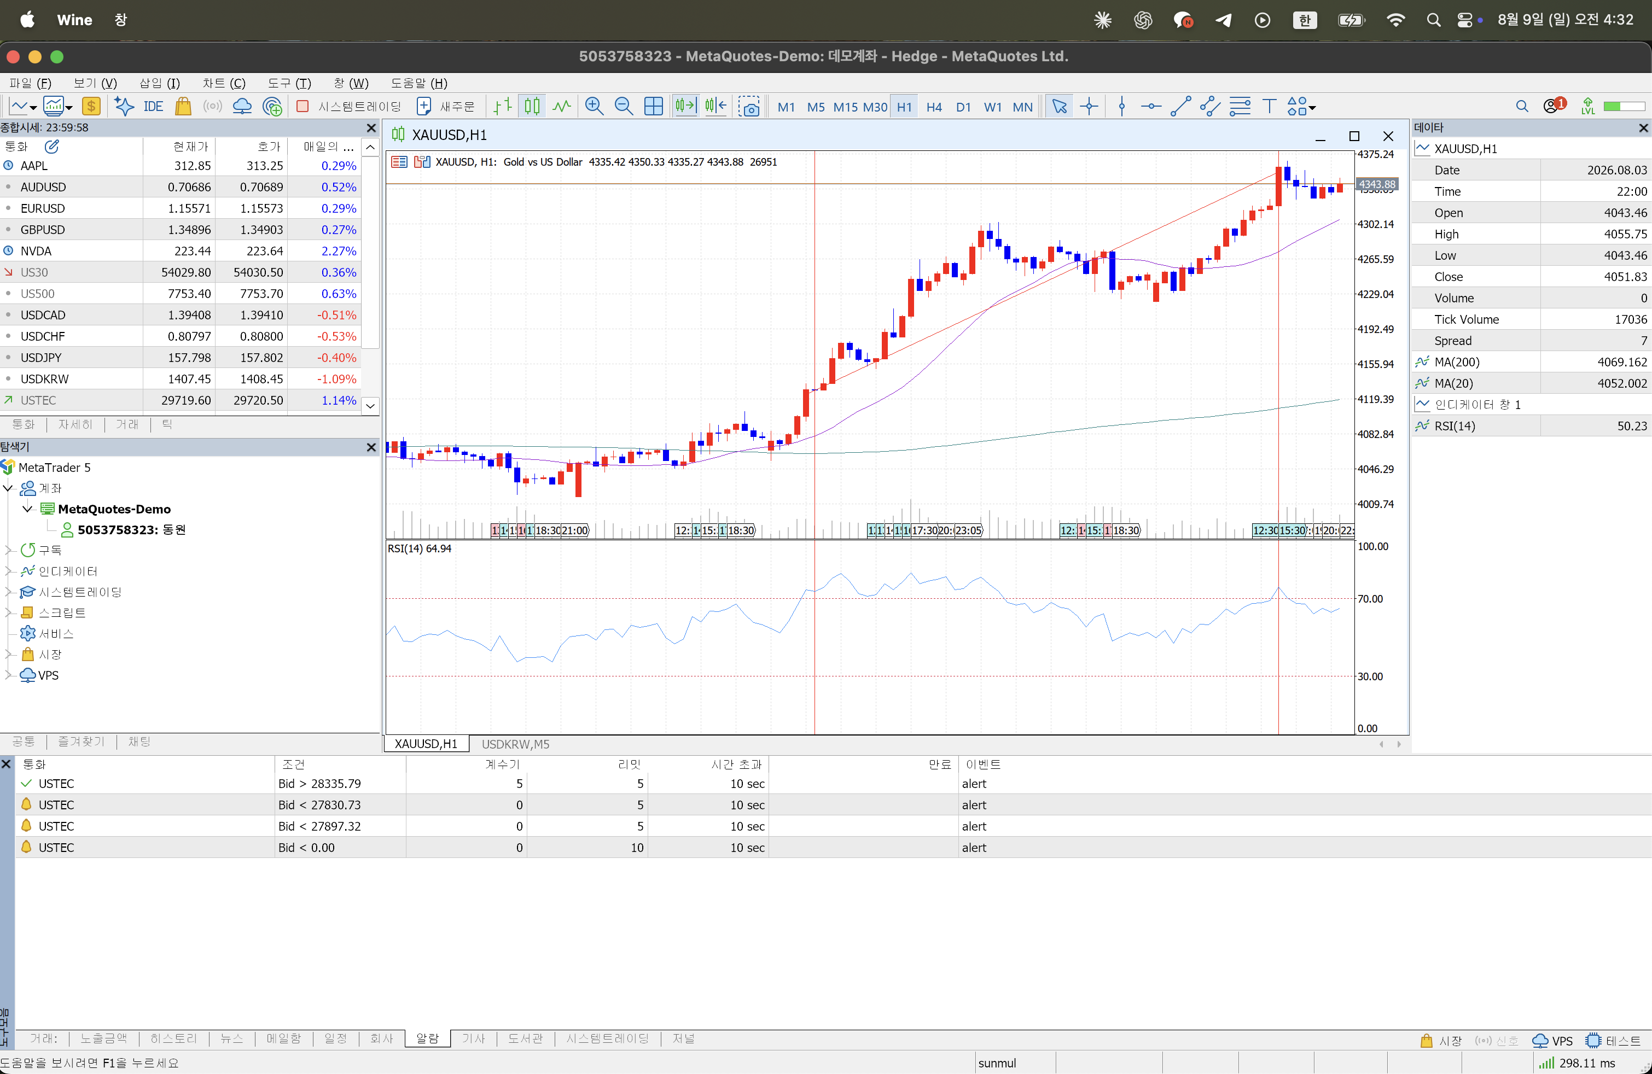The height and width of the screenshot is (1074, 1652).
Task: Open the 저널 tab in toolbox
Action: click(x=683, y=1038)
